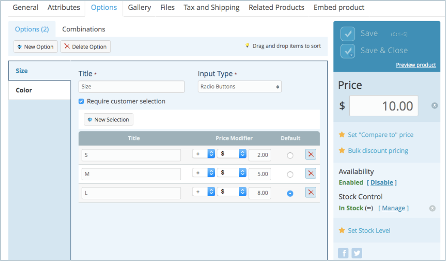Edit the S selection title field

(131, 155)
